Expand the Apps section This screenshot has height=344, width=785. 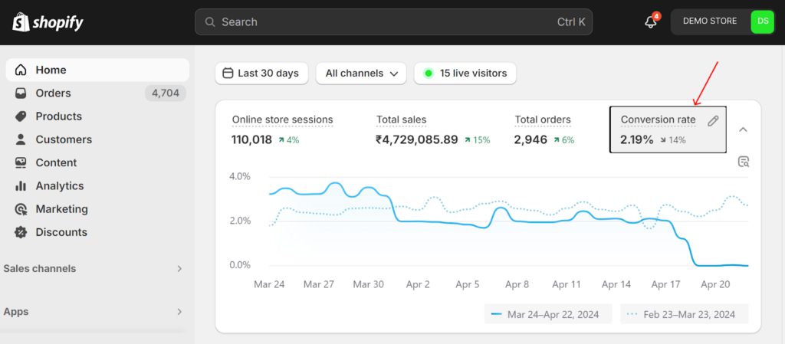(x=179, y=312)
